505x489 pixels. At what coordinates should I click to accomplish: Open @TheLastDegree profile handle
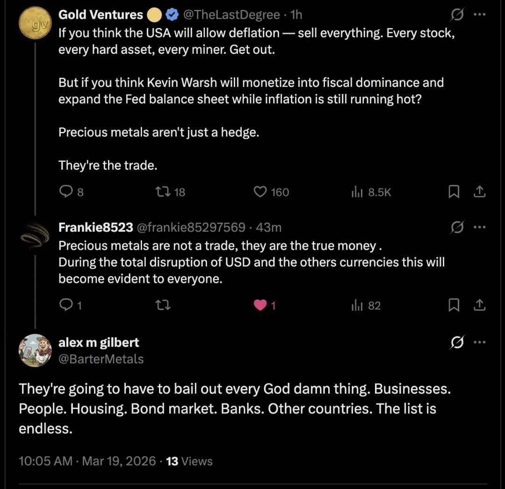(x=231, y=15)
